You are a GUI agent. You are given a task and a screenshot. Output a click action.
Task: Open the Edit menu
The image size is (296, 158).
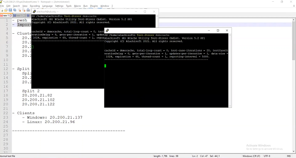tap(8, 6)
